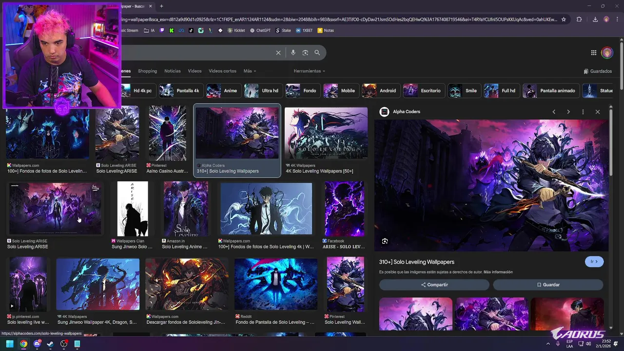Select the Fondo filter chip
This screenshot has height=351, width=624.
[302, 91]
